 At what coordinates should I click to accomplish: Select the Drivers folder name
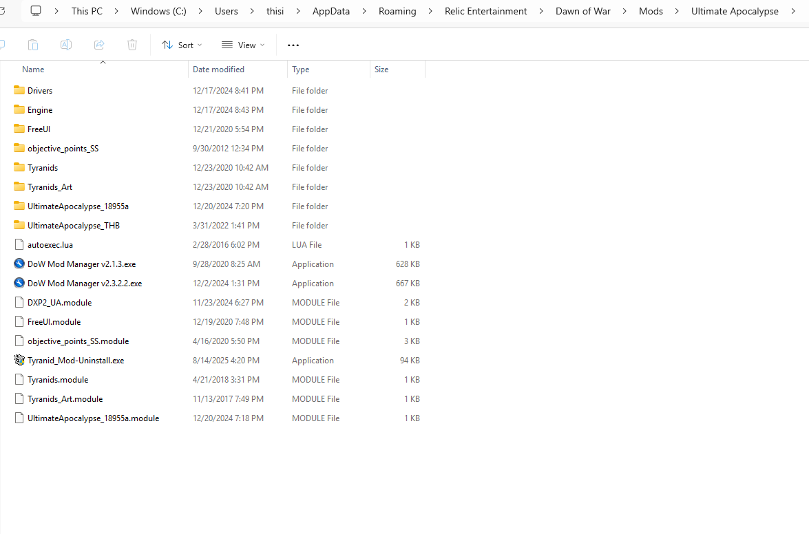click(x=40, y=91)
